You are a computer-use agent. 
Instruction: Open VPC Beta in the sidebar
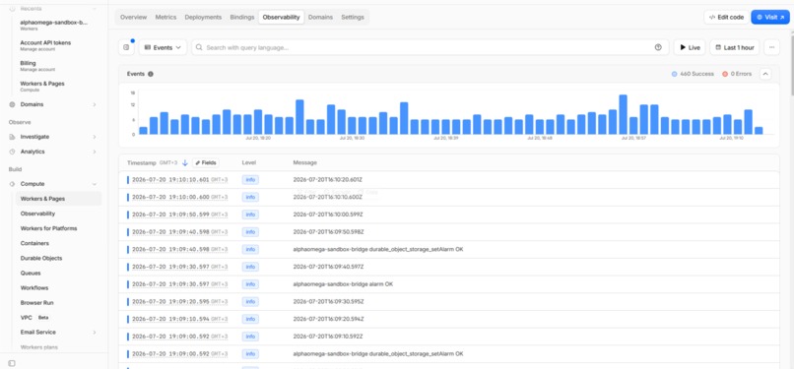pyautogui.click(x=34, y=318)
